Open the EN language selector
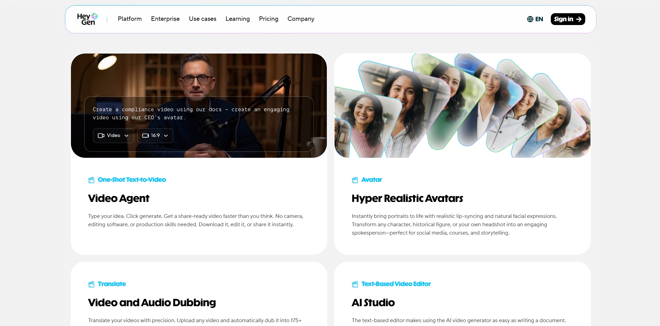Screen dimensions: 660x326 [x=535, y=19]
